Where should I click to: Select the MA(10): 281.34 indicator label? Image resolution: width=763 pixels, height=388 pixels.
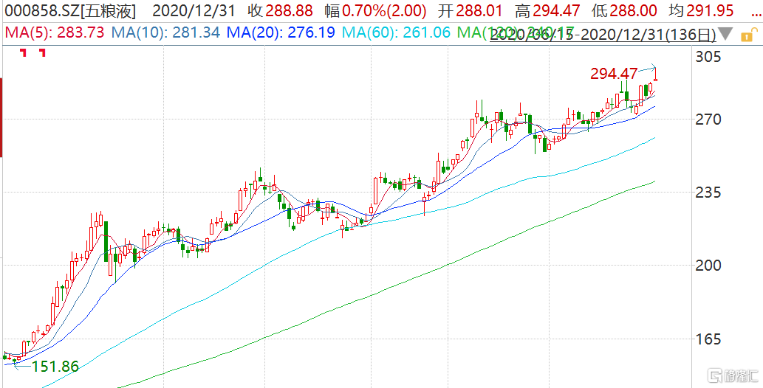pyautogui.click(x=166, y=32)
